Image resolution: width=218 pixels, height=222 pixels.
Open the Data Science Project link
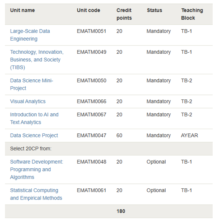coord(34,135)
